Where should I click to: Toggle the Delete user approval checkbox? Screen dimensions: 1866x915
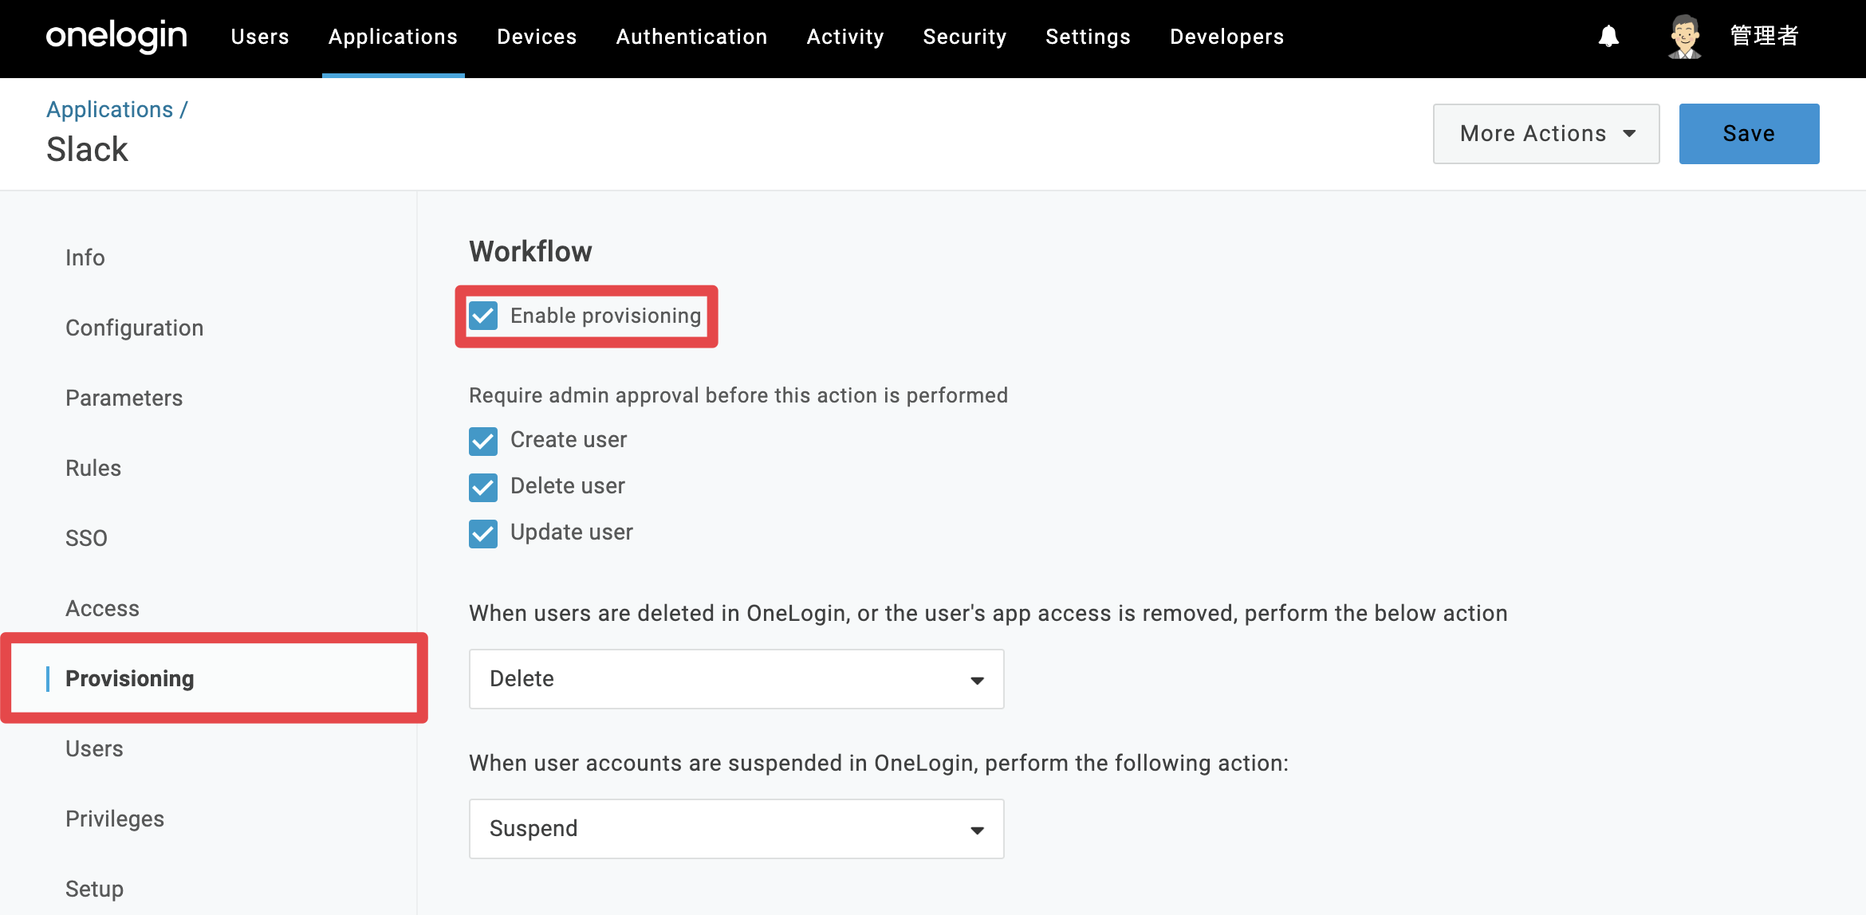[x=483, y=487]
